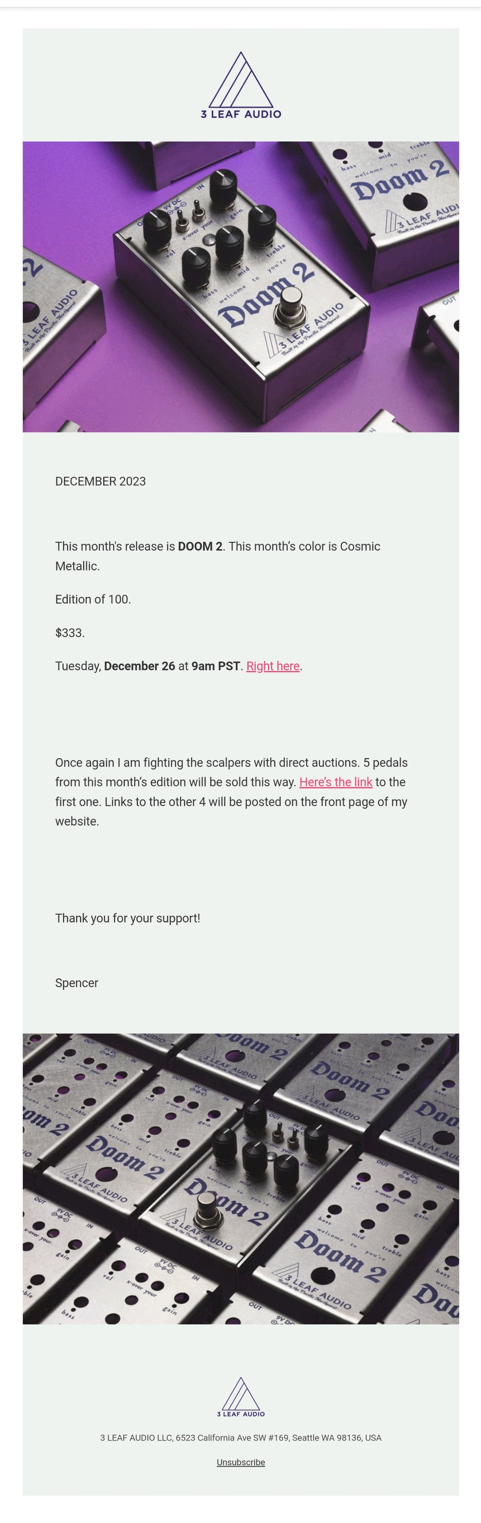Open the "Right here" sale link
The height and width of the screenshot is (1523, 481).
(x=272, y=666)
